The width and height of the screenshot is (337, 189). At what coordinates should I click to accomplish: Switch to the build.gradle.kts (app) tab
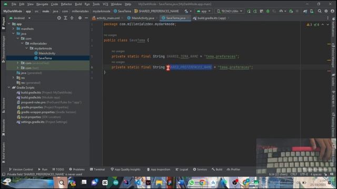211,18
